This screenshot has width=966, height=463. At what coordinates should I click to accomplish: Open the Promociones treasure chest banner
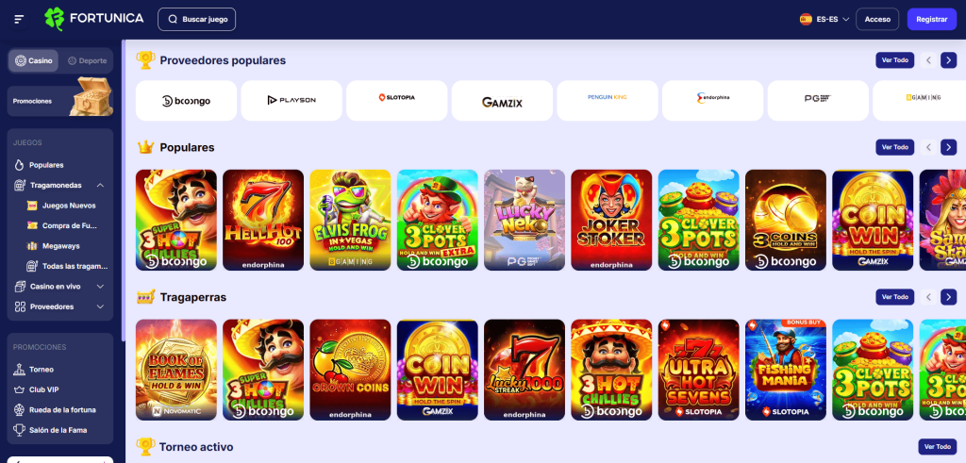pyautogui.click(x=60, y=97)
